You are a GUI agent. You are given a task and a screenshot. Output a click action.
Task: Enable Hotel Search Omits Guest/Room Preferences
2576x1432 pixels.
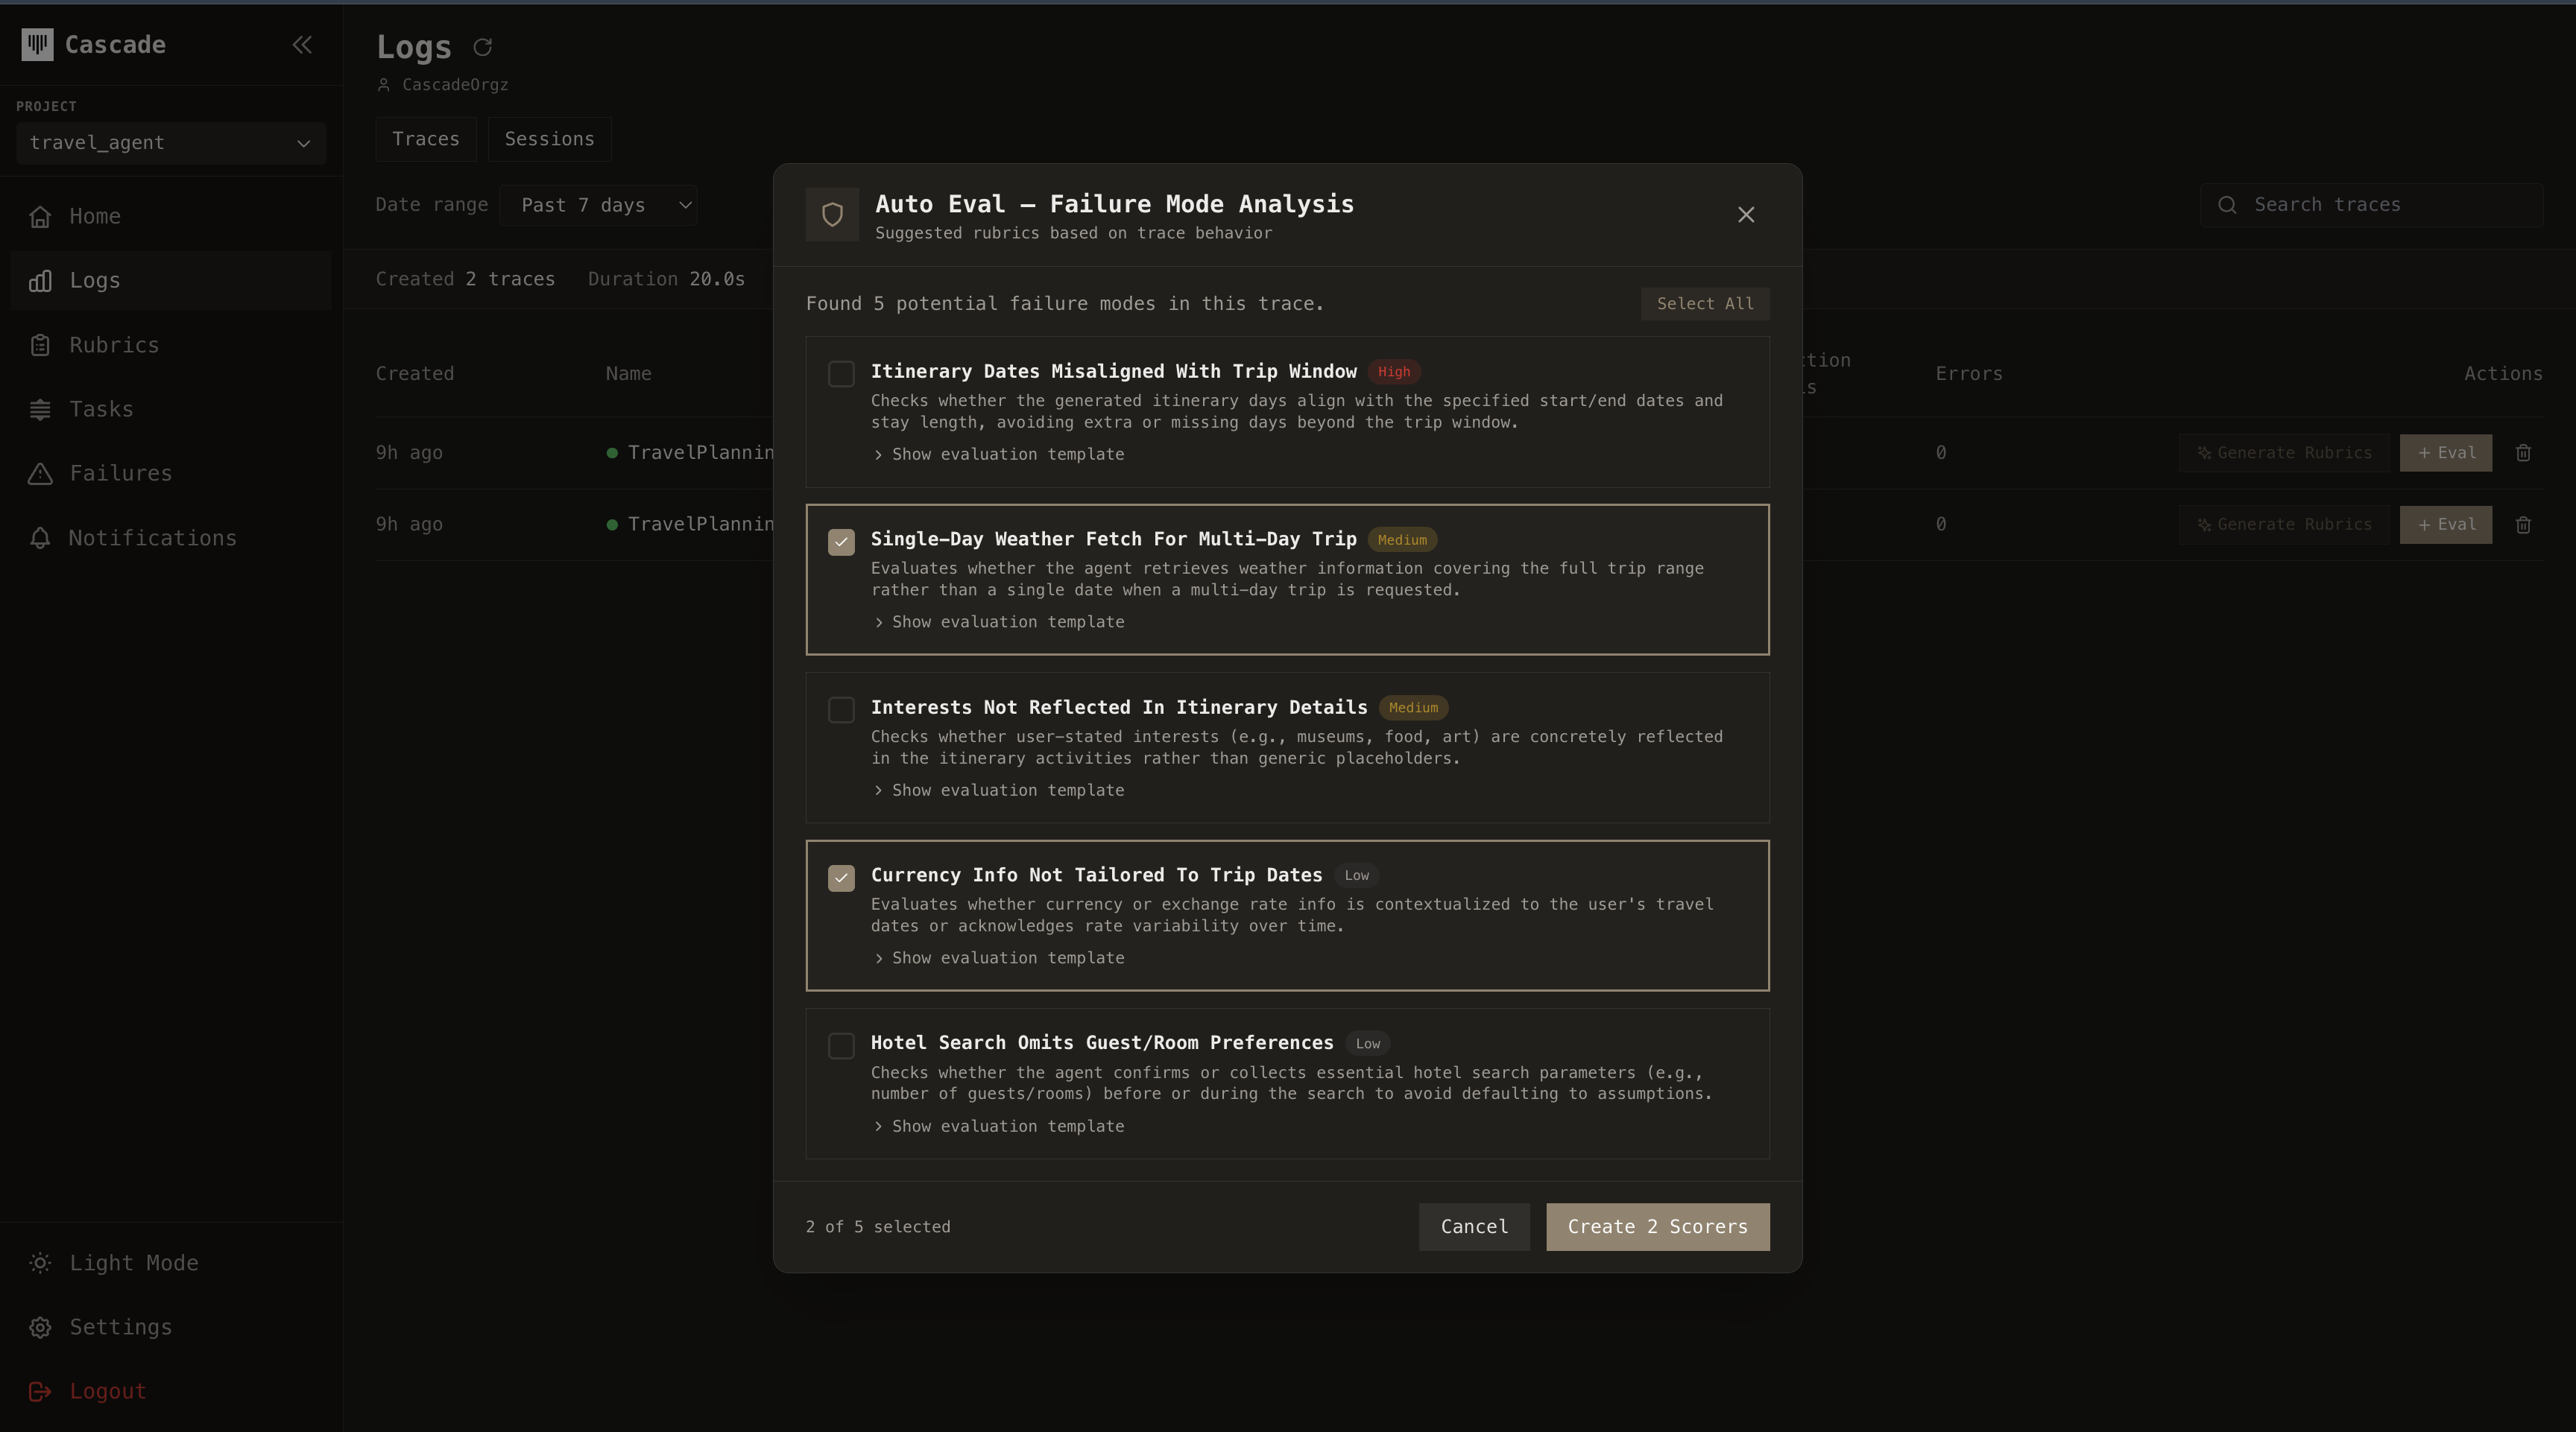coord(841,1045)
